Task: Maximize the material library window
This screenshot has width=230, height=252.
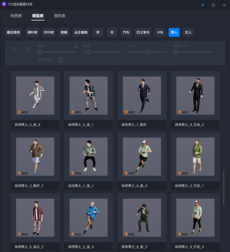Action: 213,5
